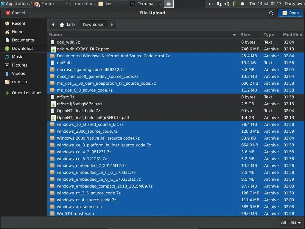
Task: Open Documents in the sidebar
Action: [24, 40]
